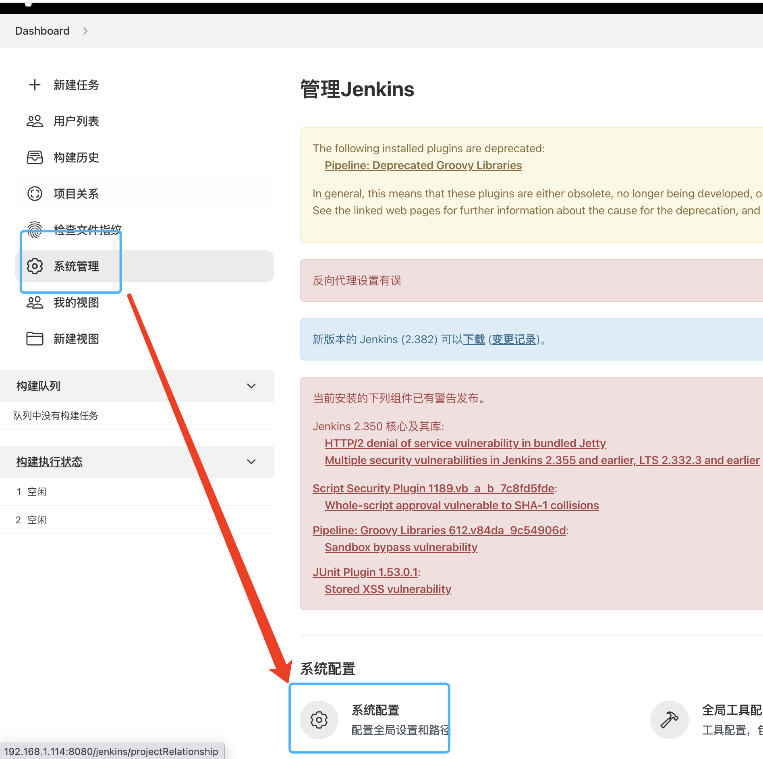Screen dimensions: 763x759
Task: Click the Jenkins 2.350 核心及其库 text
Action: (x=378, y=426)
